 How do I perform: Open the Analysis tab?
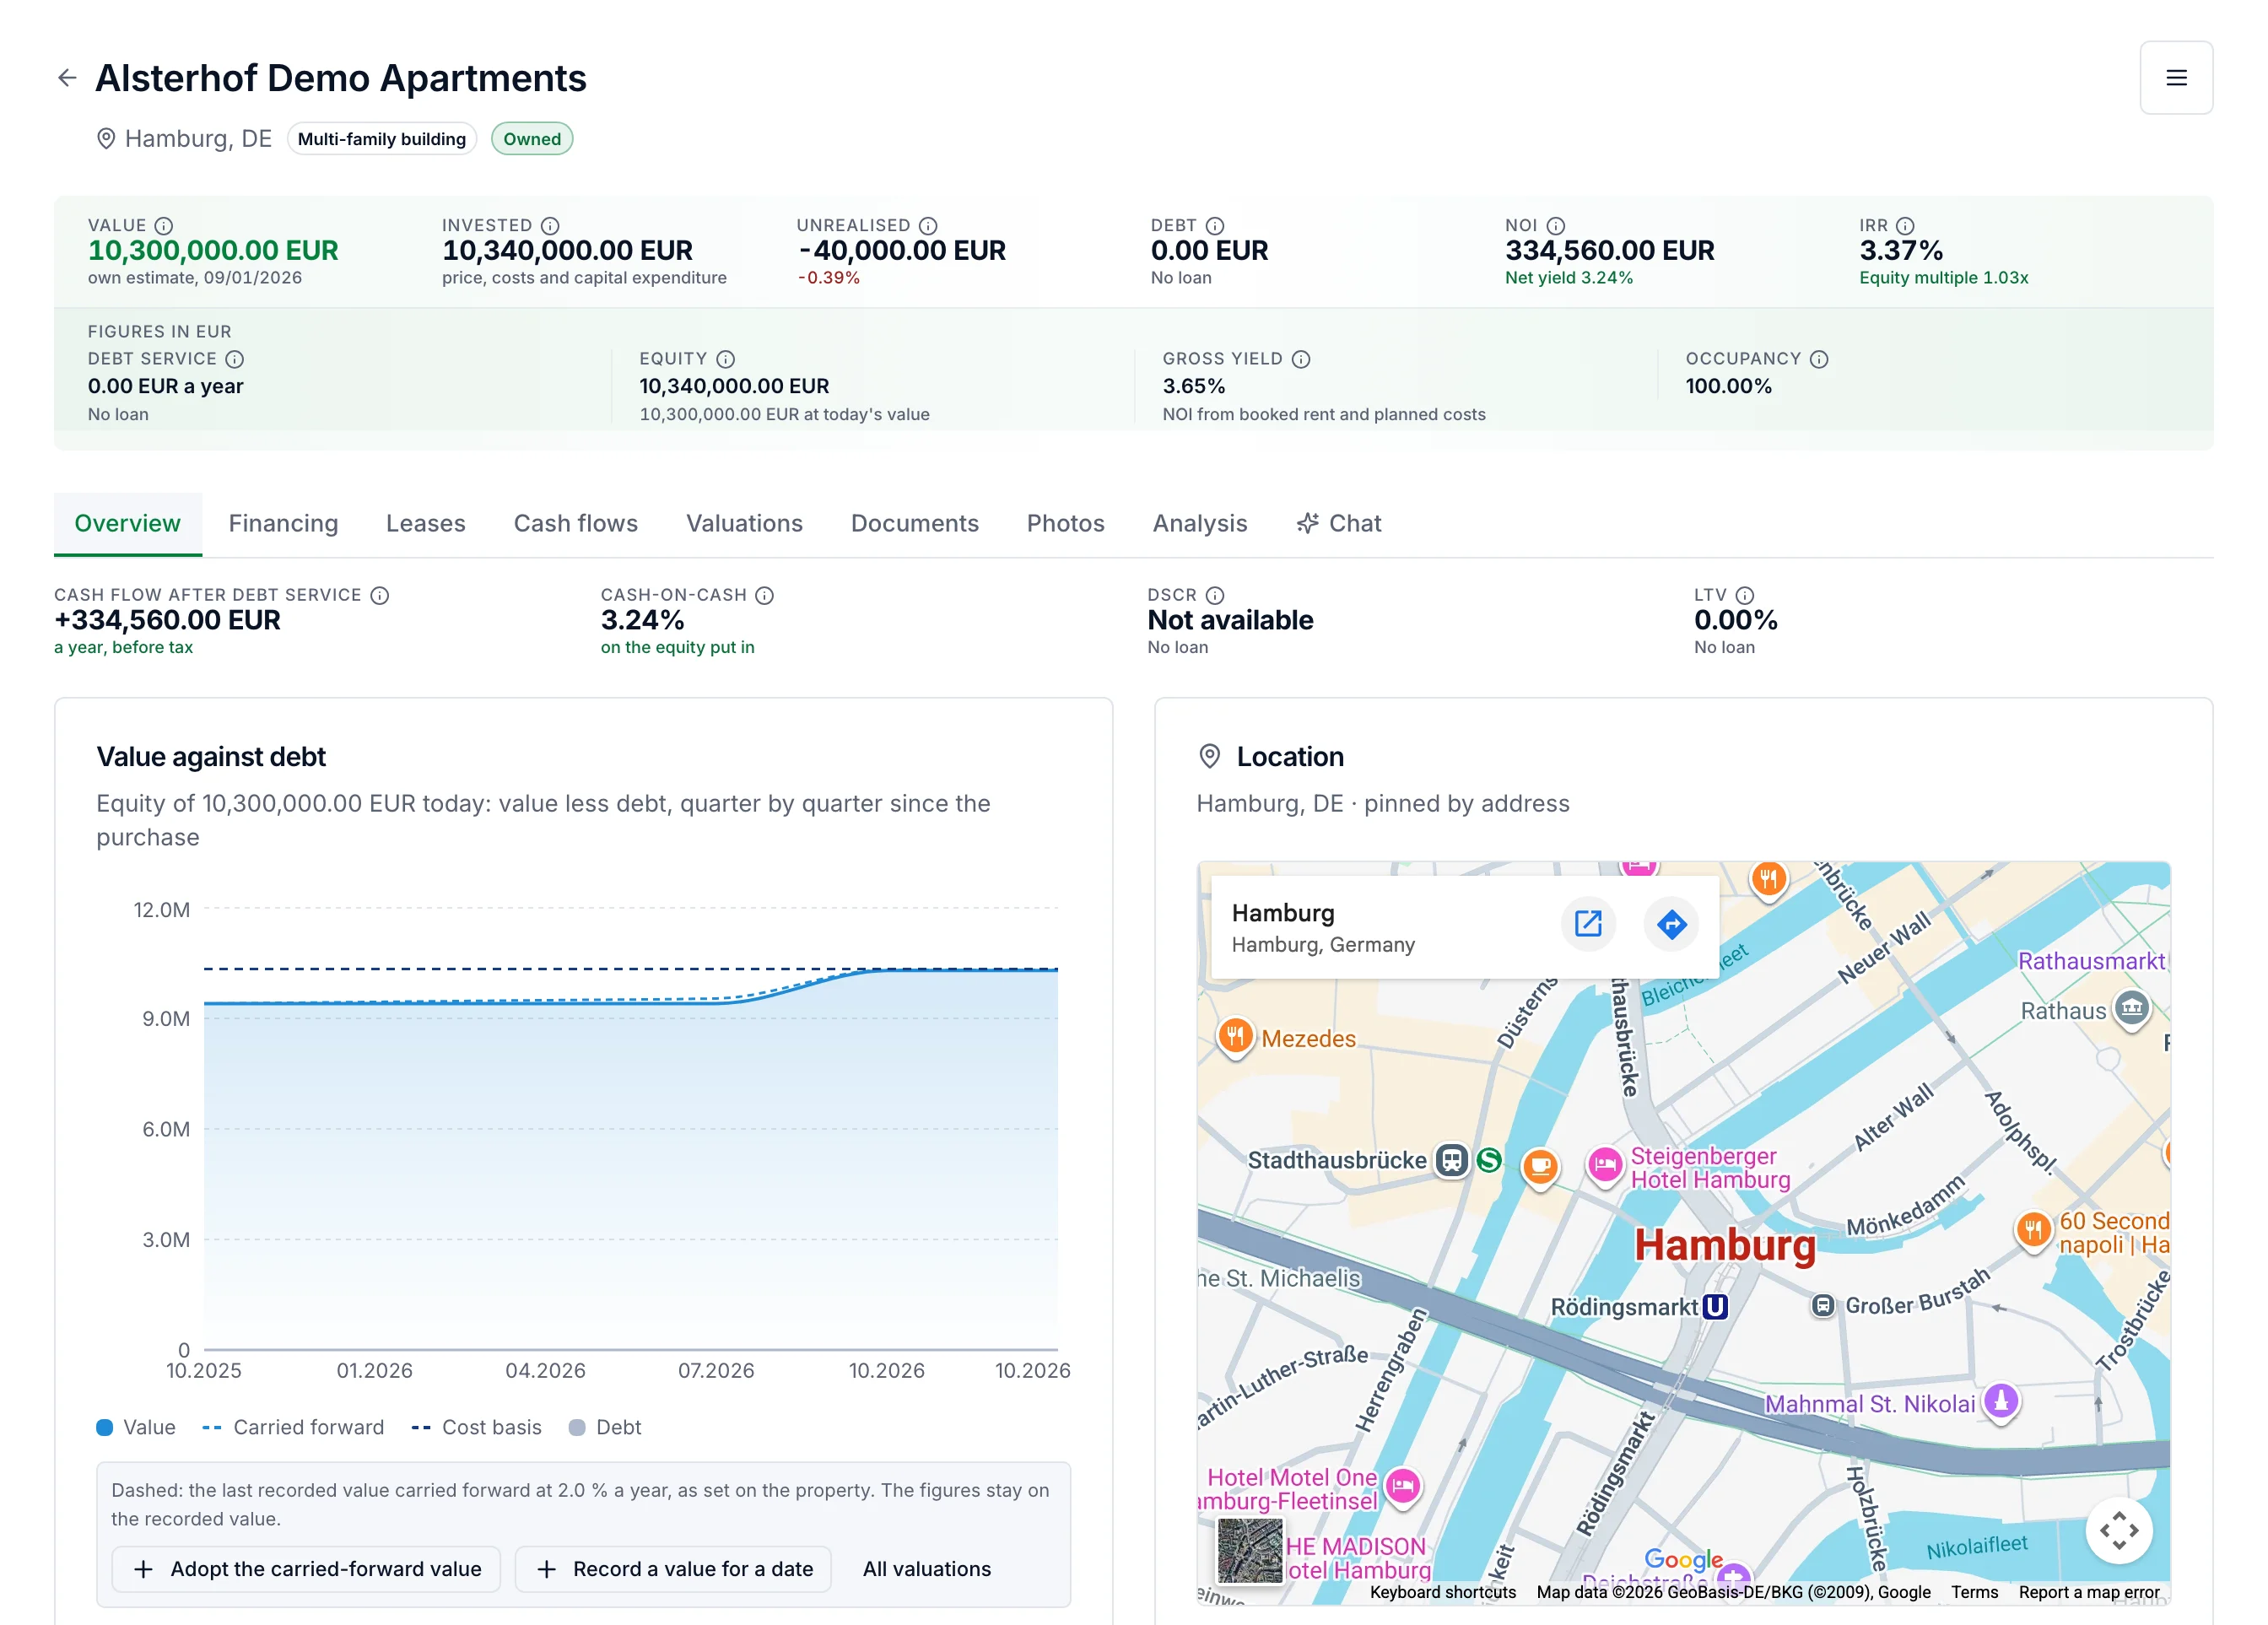point(1200,524)
